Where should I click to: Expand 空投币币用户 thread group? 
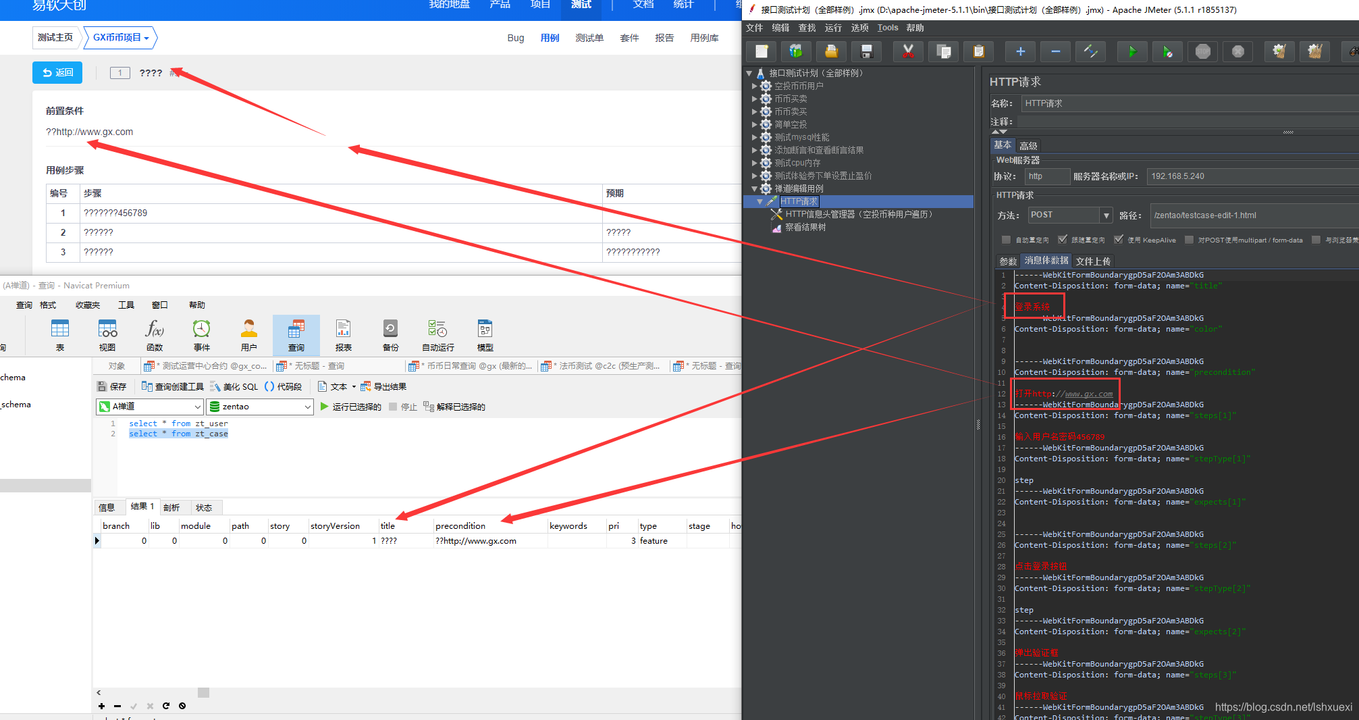coord(755,86)
